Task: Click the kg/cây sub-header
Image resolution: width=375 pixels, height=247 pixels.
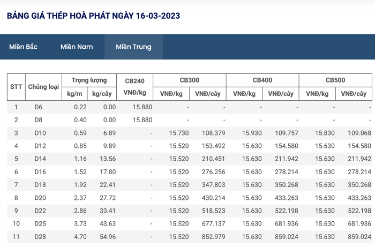Action: [x=102, y=94]
